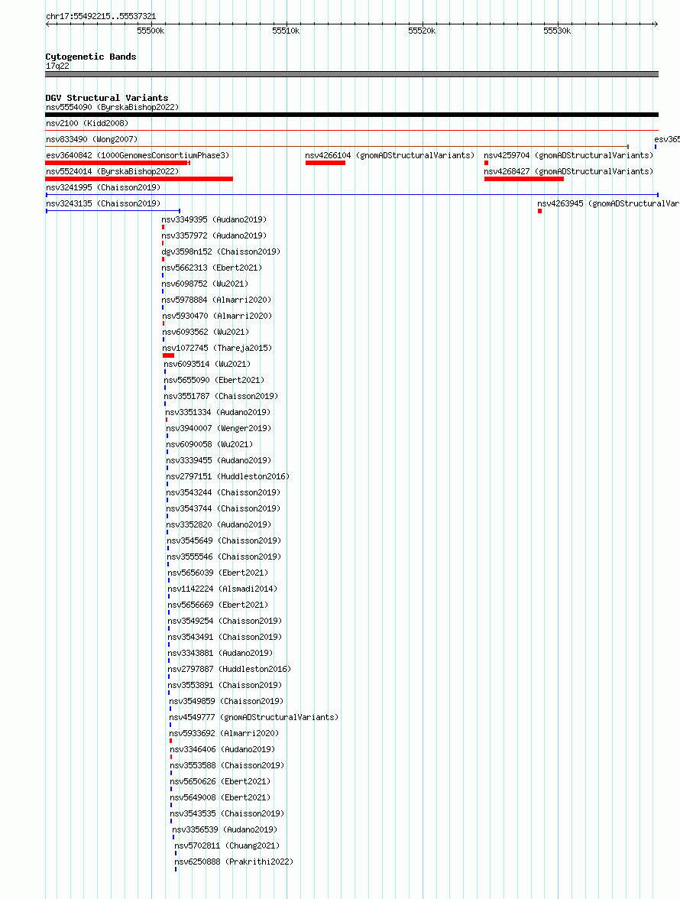Click nsv3545649 (Chaisson2019) variant
Viewport: 680px width, 899px height.
(224, 540)
